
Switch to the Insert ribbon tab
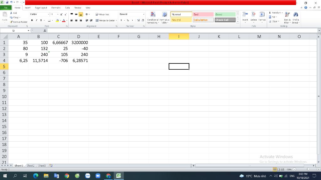tap(28, 8)
